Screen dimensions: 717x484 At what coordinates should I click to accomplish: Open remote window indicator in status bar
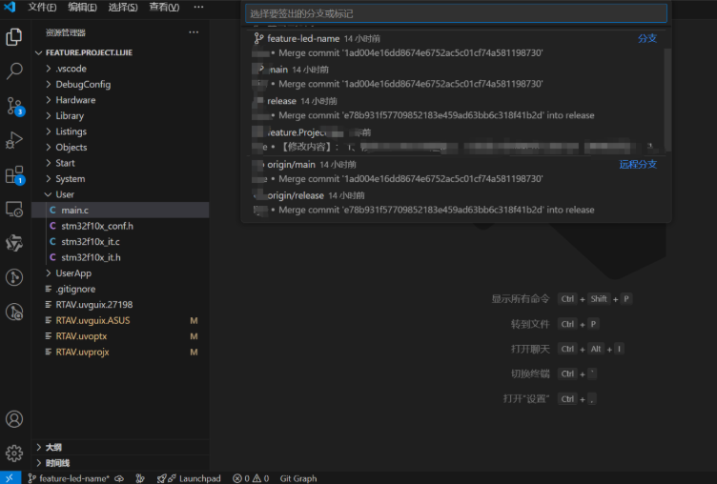[10, 478]
